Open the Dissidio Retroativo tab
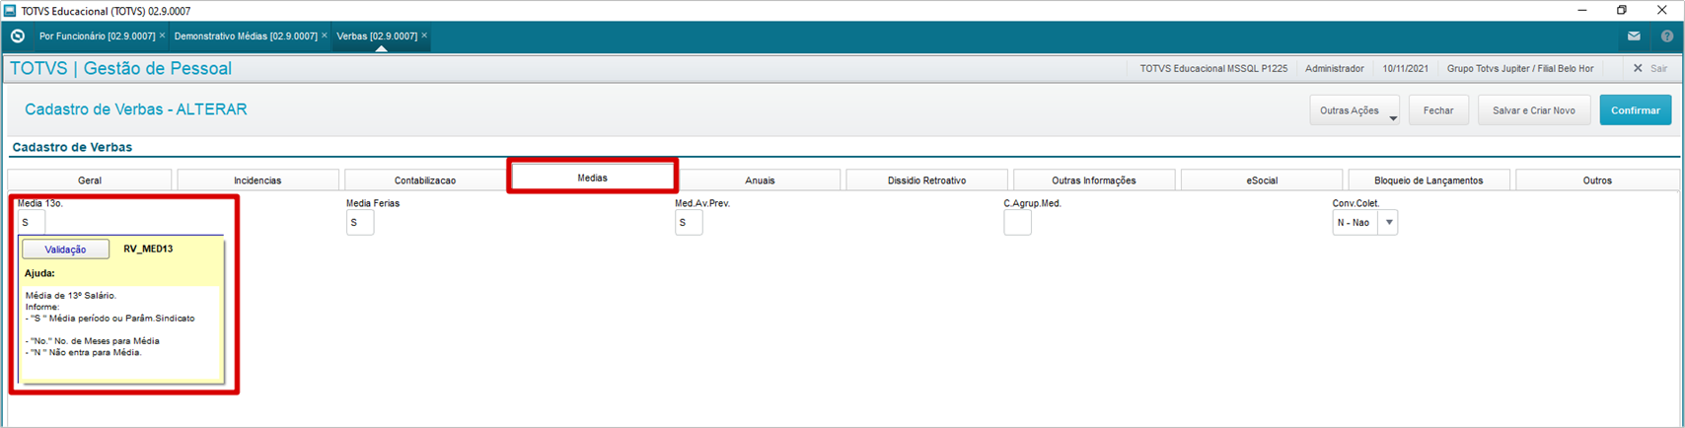This screenshot has width=1685, height=428. point(926,180)
